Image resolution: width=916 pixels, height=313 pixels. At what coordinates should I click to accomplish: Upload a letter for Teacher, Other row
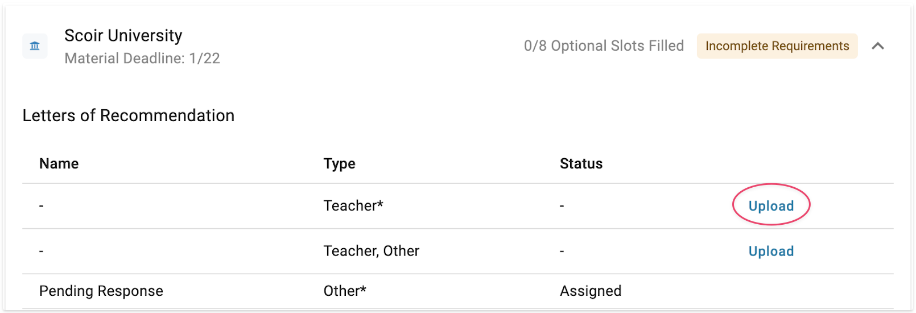point(771,252)
